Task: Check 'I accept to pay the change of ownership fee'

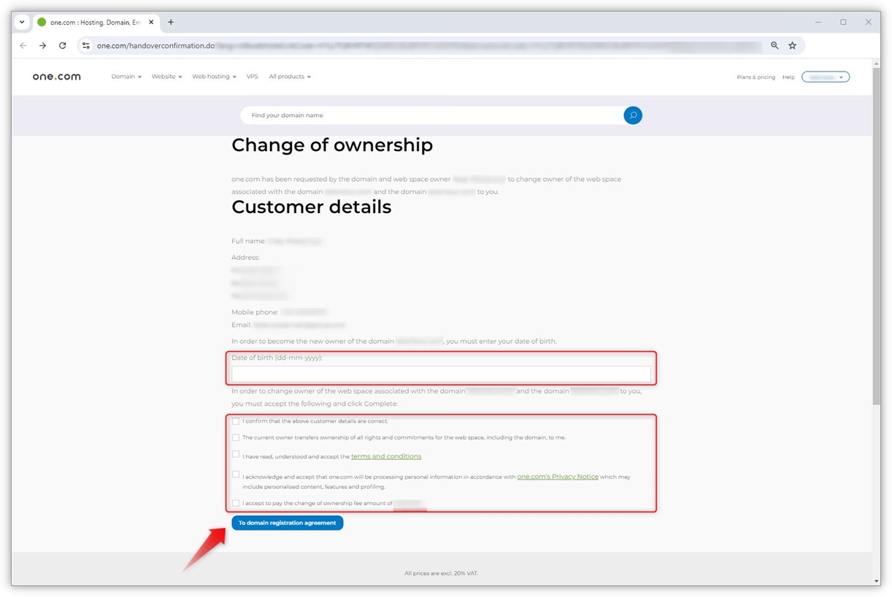Action: [236, 503]
